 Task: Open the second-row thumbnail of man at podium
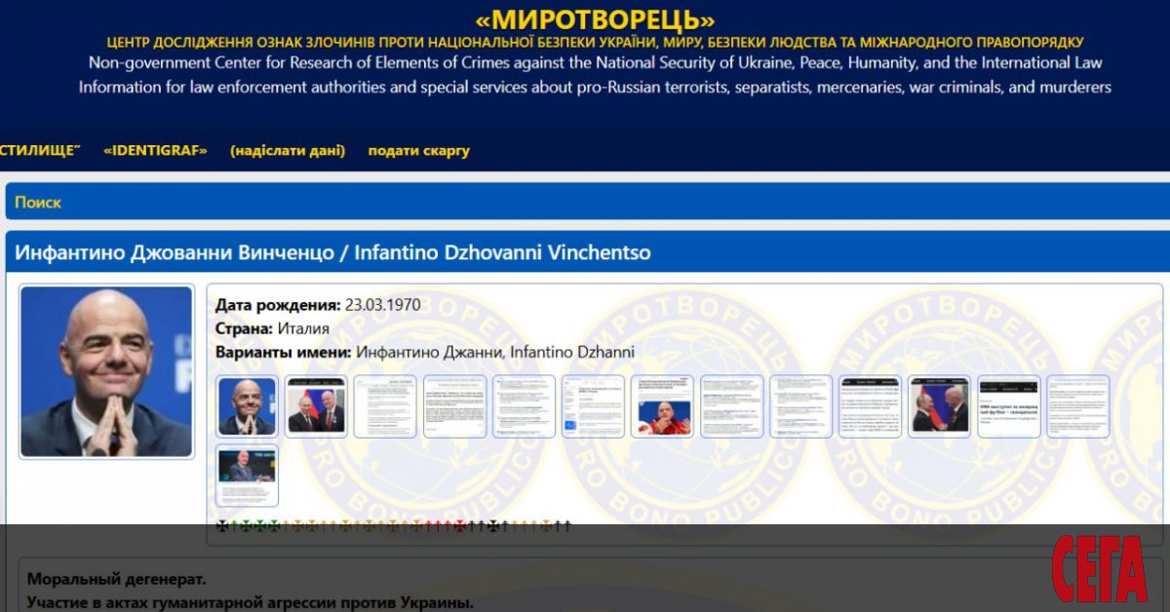click(247, 476)
